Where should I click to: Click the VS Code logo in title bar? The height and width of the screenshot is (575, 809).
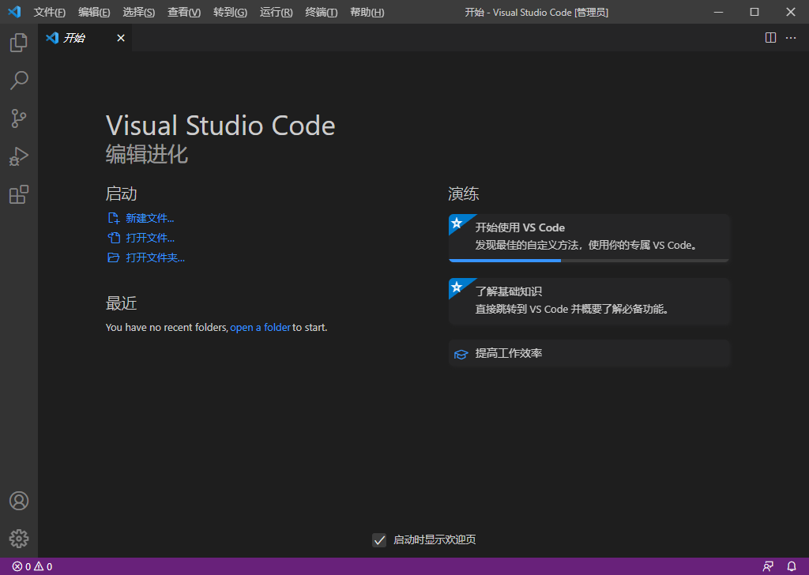[x=14, y=12]
